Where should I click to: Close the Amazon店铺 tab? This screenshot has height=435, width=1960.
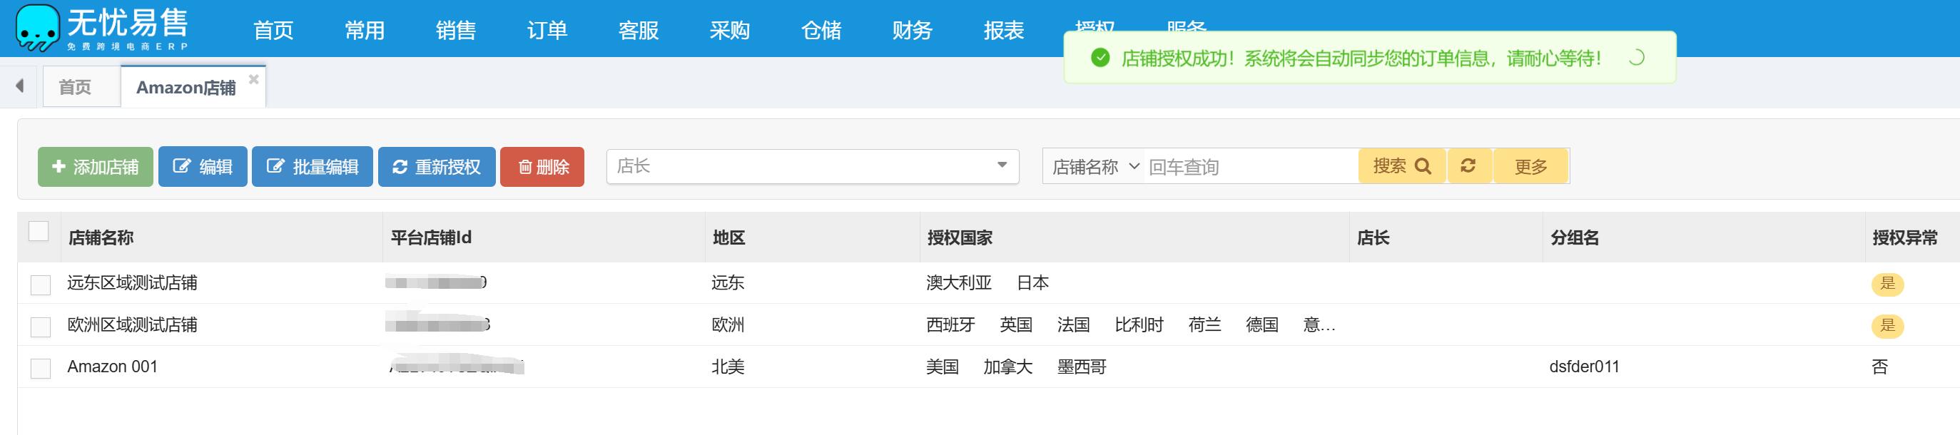253,79
